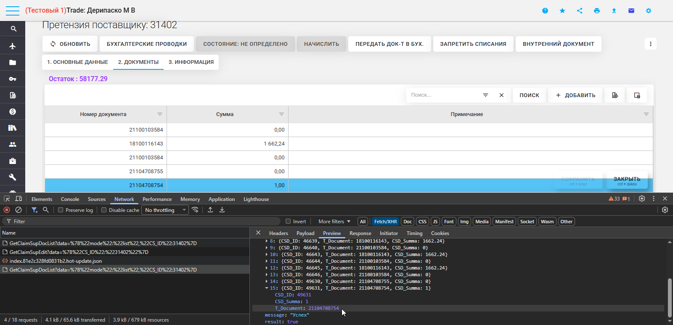Click the airplane icon in the sidebar
Image resolution: width=673 pixels, height=325 pixels.
pos(13,46)
